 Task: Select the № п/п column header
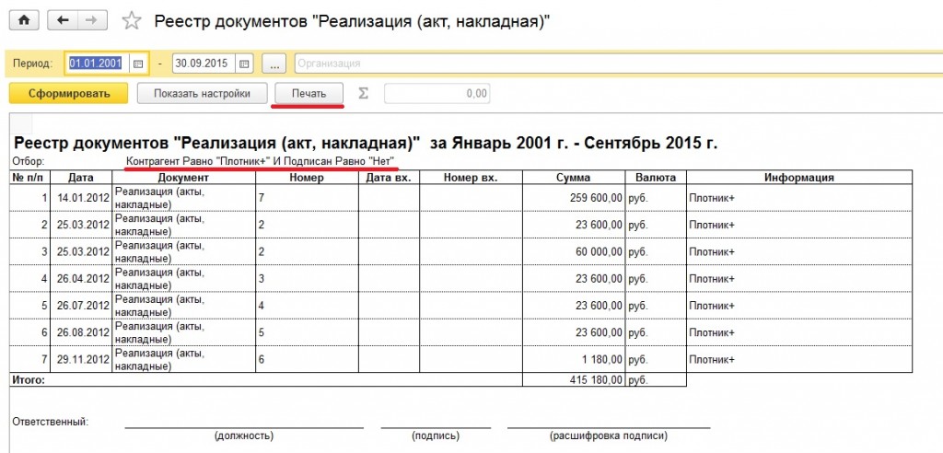[29, 178]
